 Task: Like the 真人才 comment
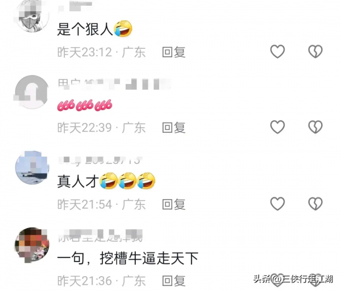pyautogui.click(x=277, y=204)
